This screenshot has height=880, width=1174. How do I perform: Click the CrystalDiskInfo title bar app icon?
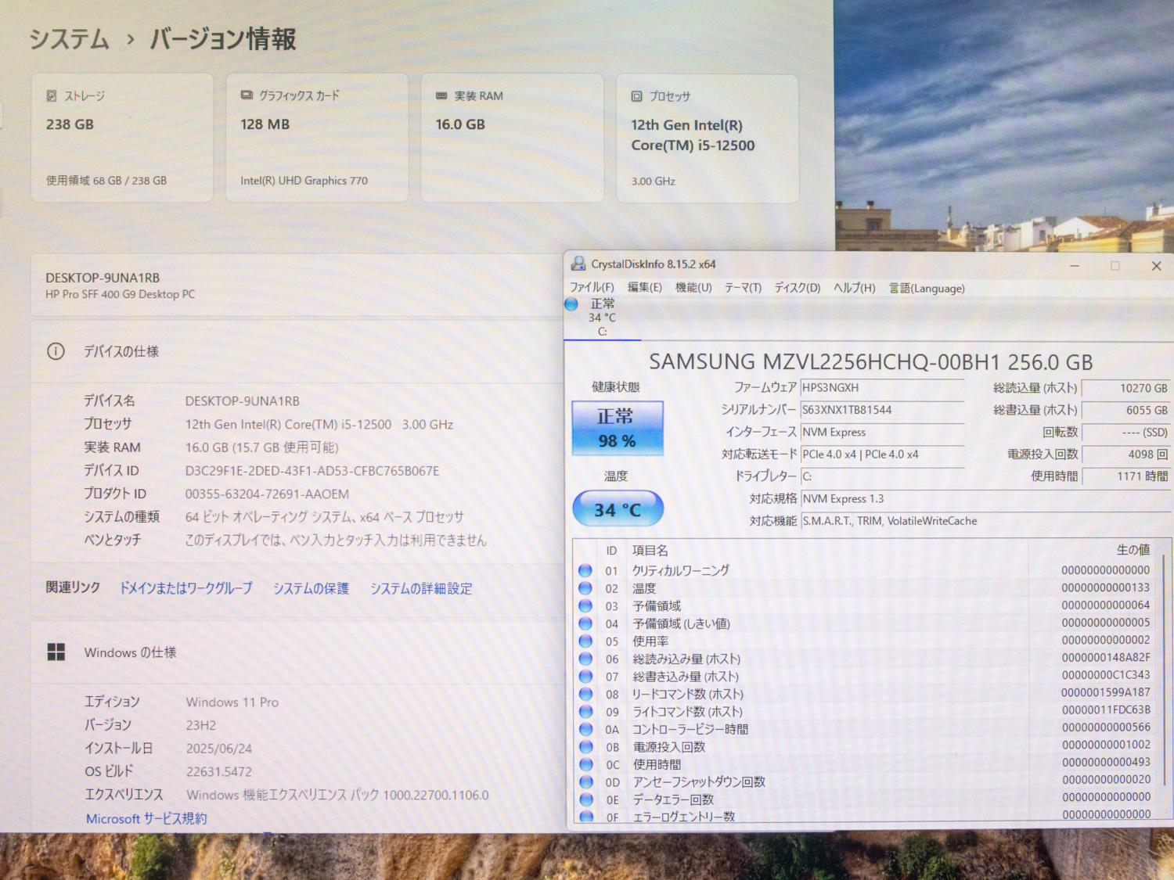[578, 264]
